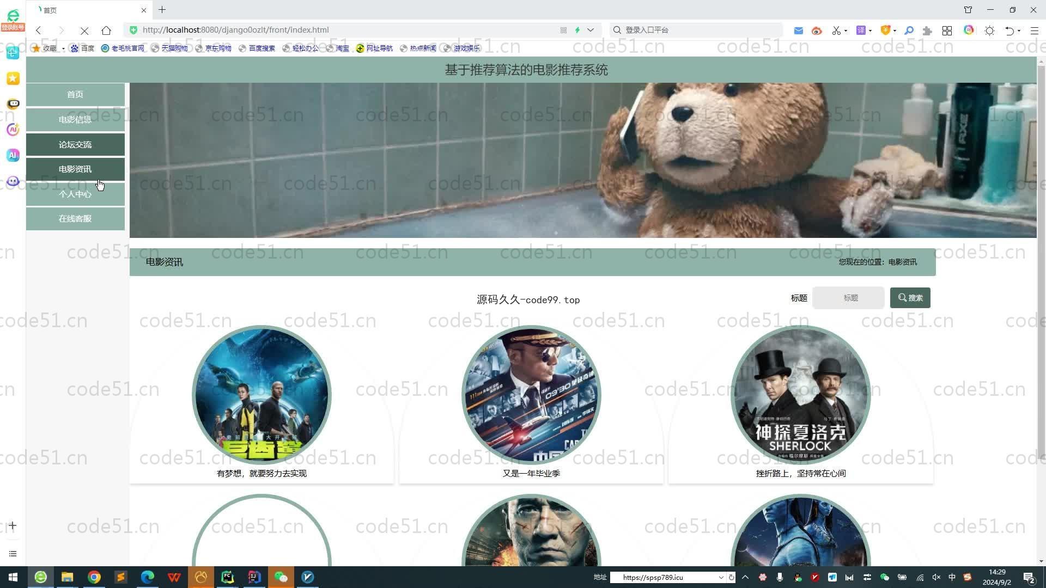The width and height of the screenshot is (1046, 588).
Task: Go back using the browser back arrow
Action: pyautogui.click(x=39, y=30)
